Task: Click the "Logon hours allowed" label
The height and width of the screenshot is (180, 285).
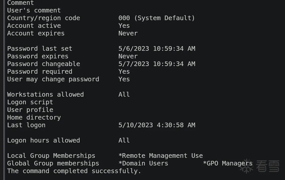Action: click(43, 140)
